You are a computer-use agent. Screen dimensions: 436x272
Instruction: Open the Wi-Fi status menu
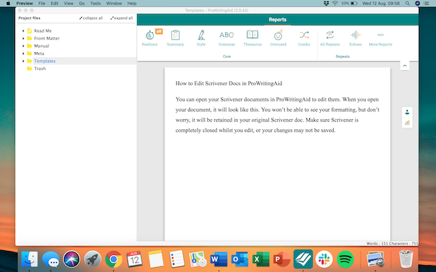click(334, 3)
